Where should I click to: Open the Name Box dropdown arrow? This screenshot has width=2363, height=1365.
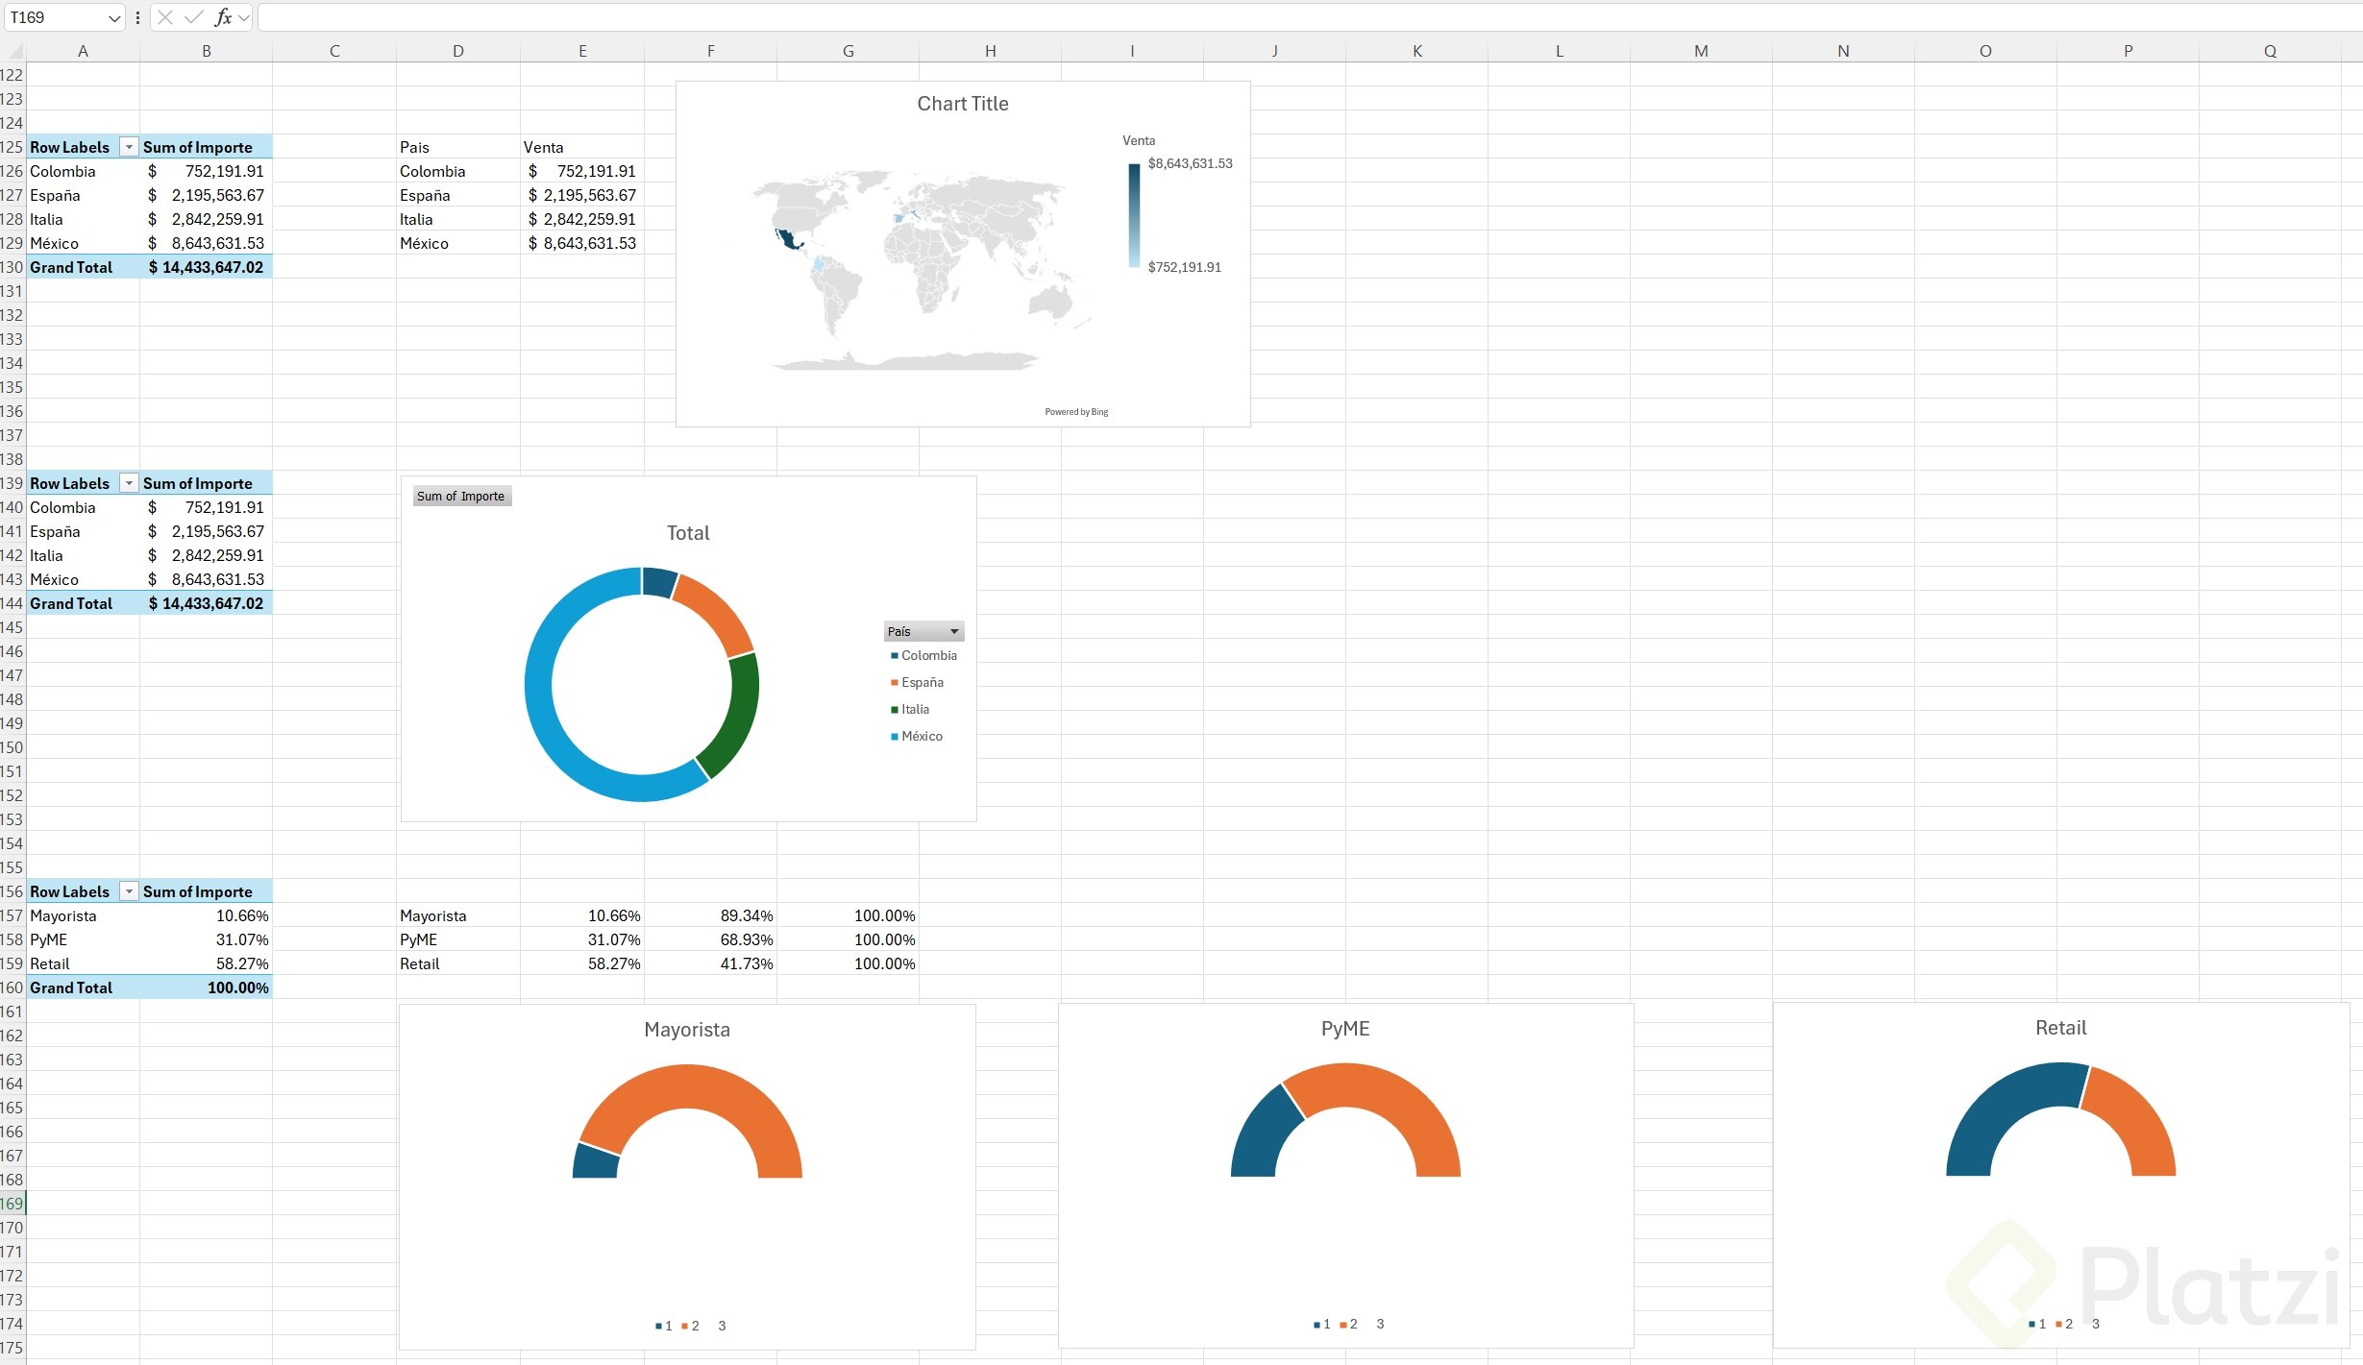click(x=114, y=17)
